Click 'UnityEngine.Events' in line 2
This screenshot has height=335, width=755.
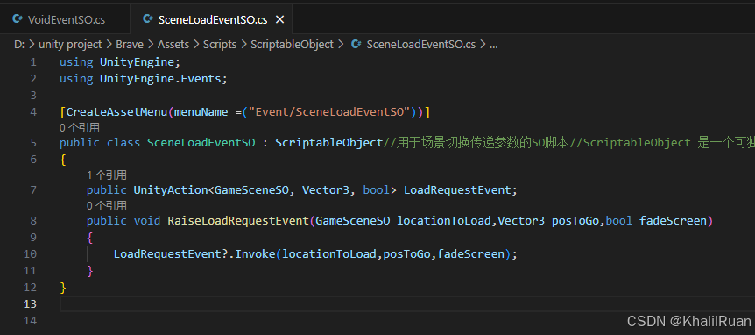tap(161, 79)
